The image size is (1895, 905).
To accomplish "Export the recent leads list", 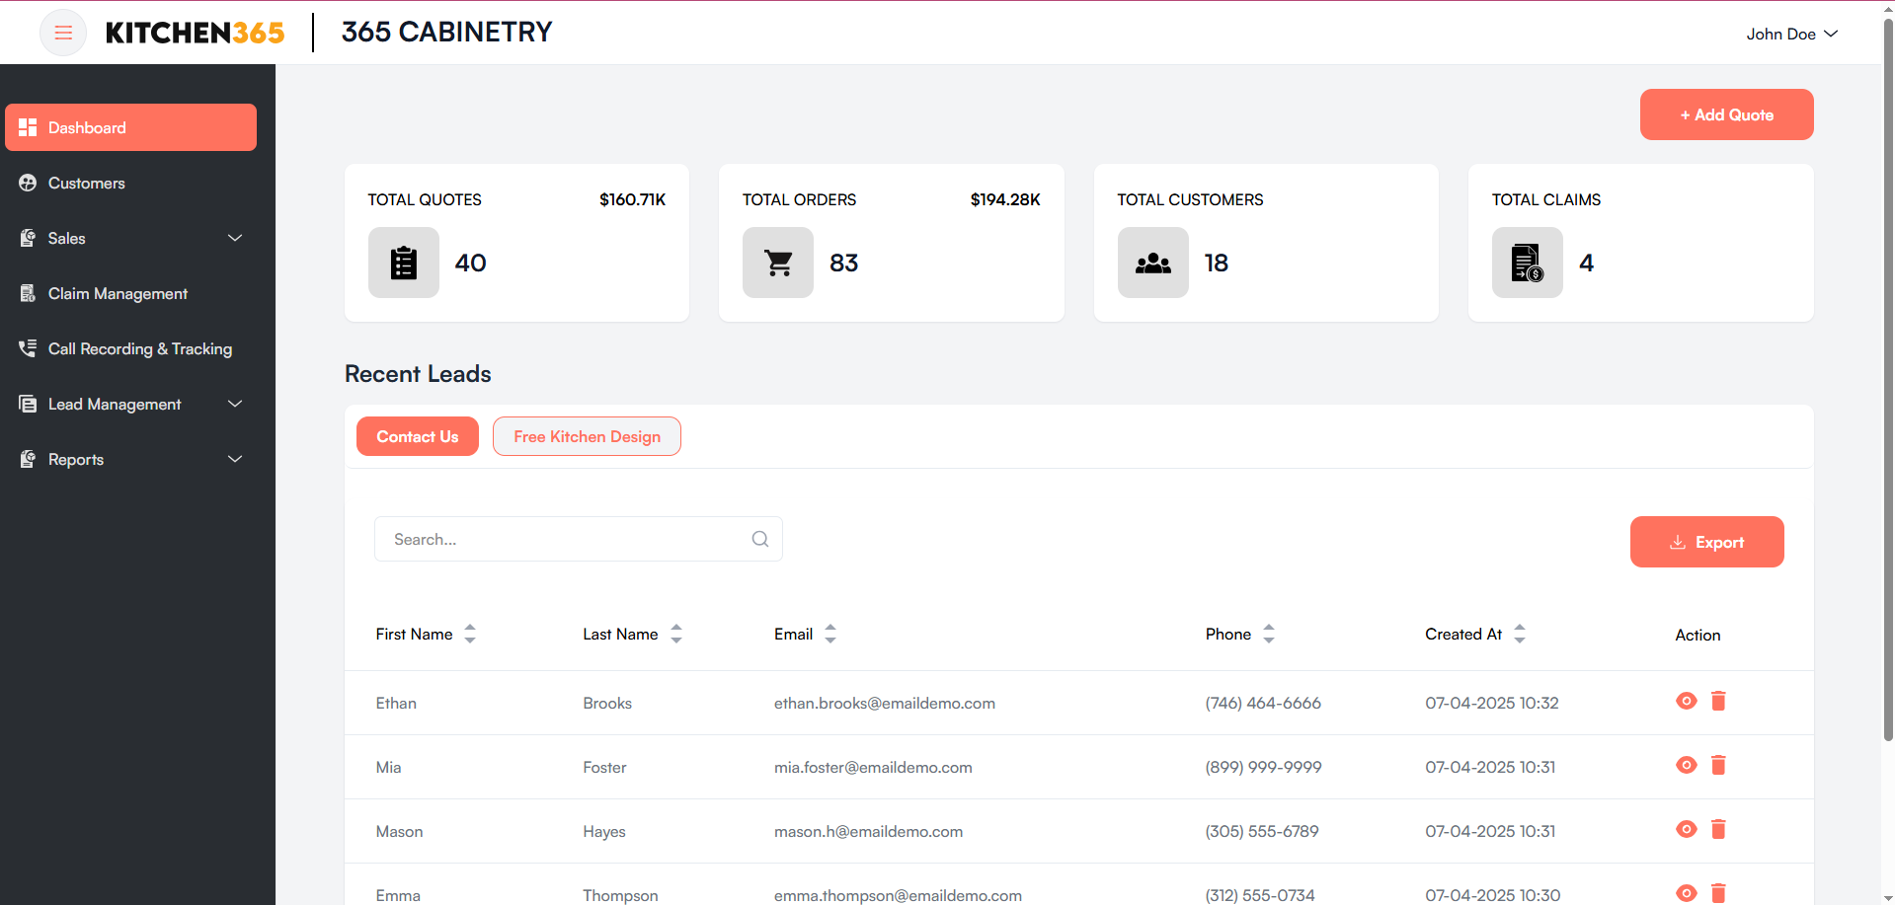I will tap(1706, 542).
